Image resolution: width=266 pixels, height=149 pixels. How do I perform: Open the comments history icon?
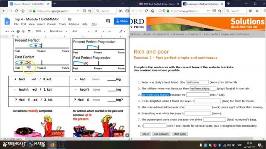pyautogui.click(x=108, y=21)
